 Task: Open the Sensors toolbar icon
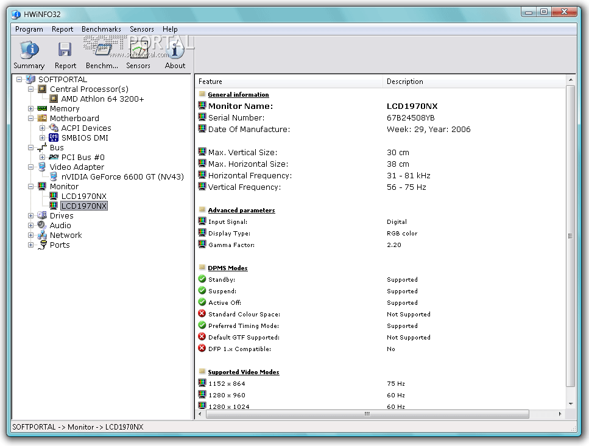138,51
